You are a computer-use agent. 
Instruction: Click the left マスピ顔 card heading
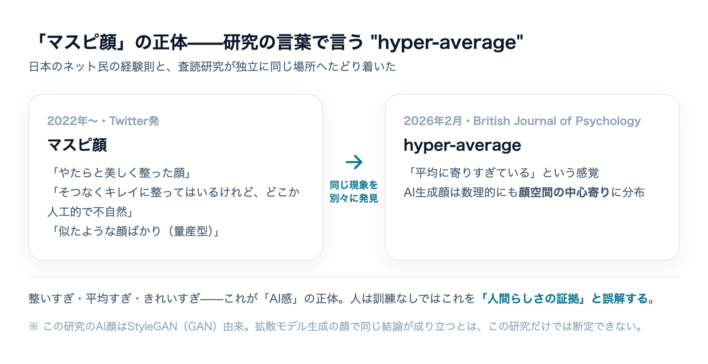coord(77,145)
